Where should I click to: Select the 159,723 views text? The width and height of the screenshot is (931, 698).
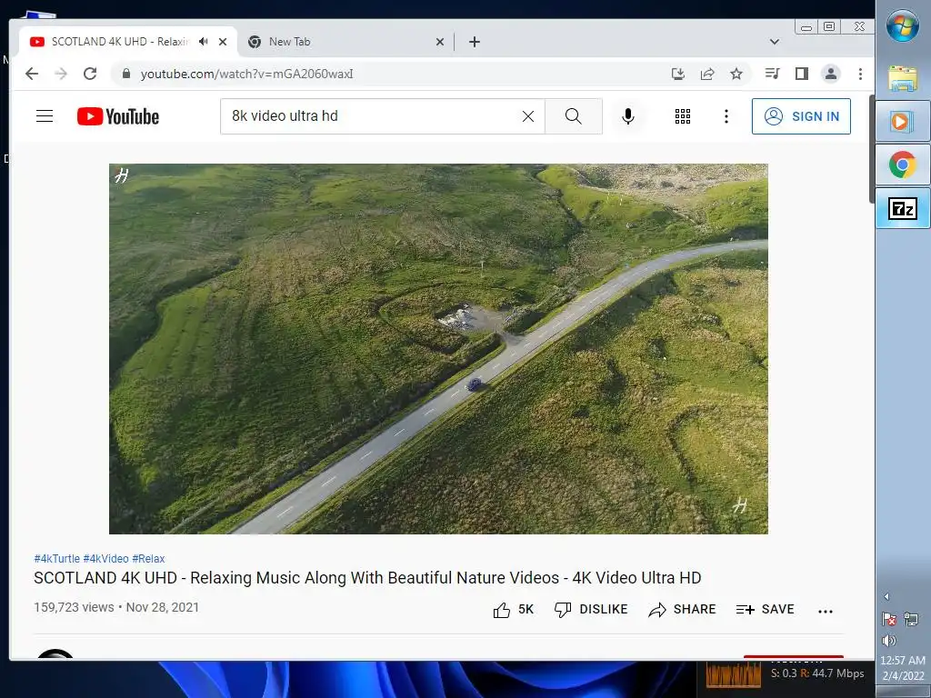74,607
